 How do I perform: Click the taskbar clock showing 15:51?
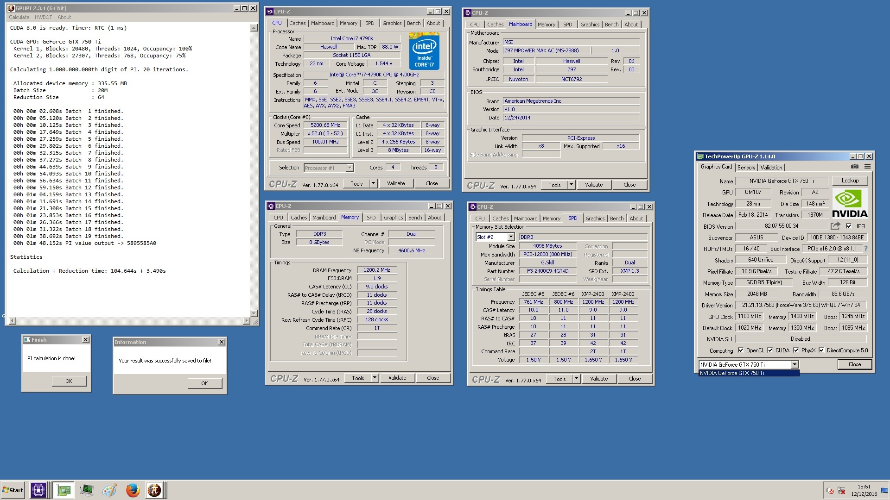coord(864,487)
